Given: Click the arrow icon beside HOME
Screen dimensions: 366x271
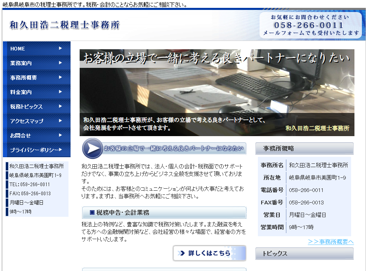Looking at the screenshot, I should 60,48.
